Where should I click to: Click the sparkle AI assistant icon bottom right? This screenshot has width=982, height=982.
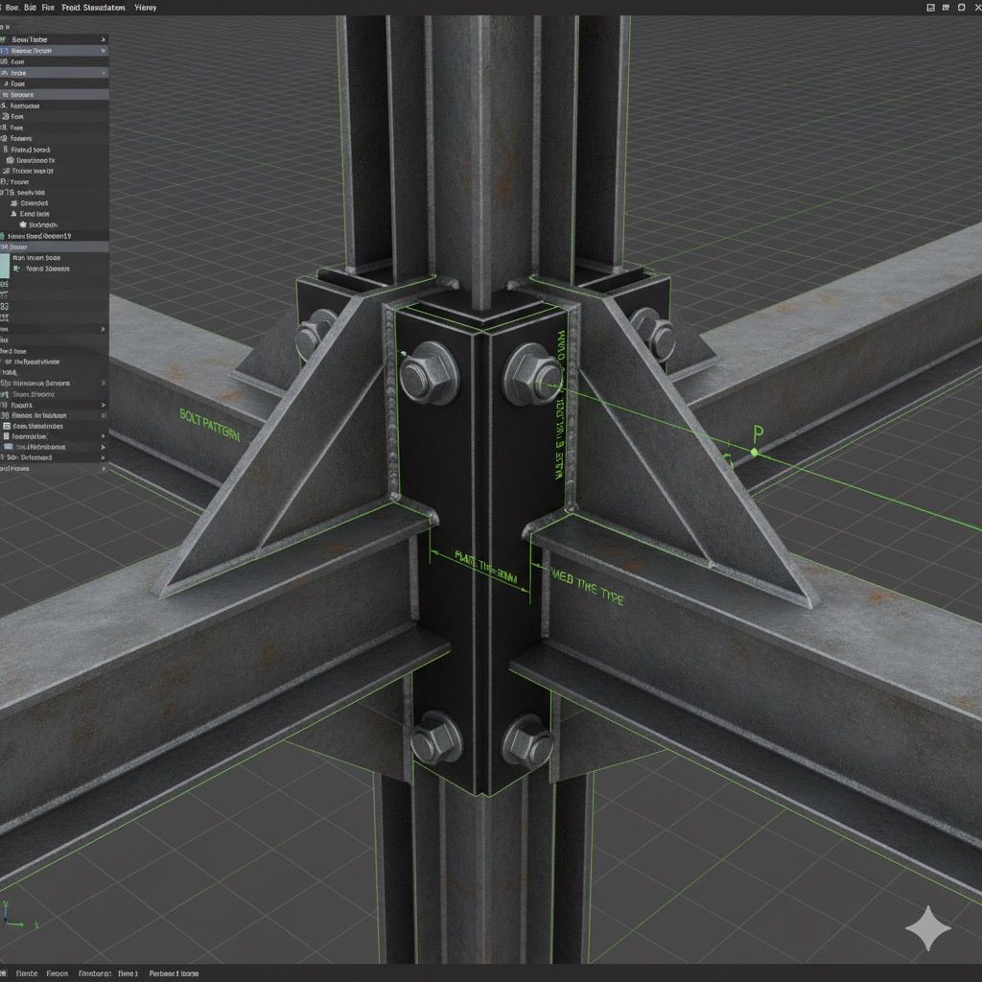[x=929, y=926]
